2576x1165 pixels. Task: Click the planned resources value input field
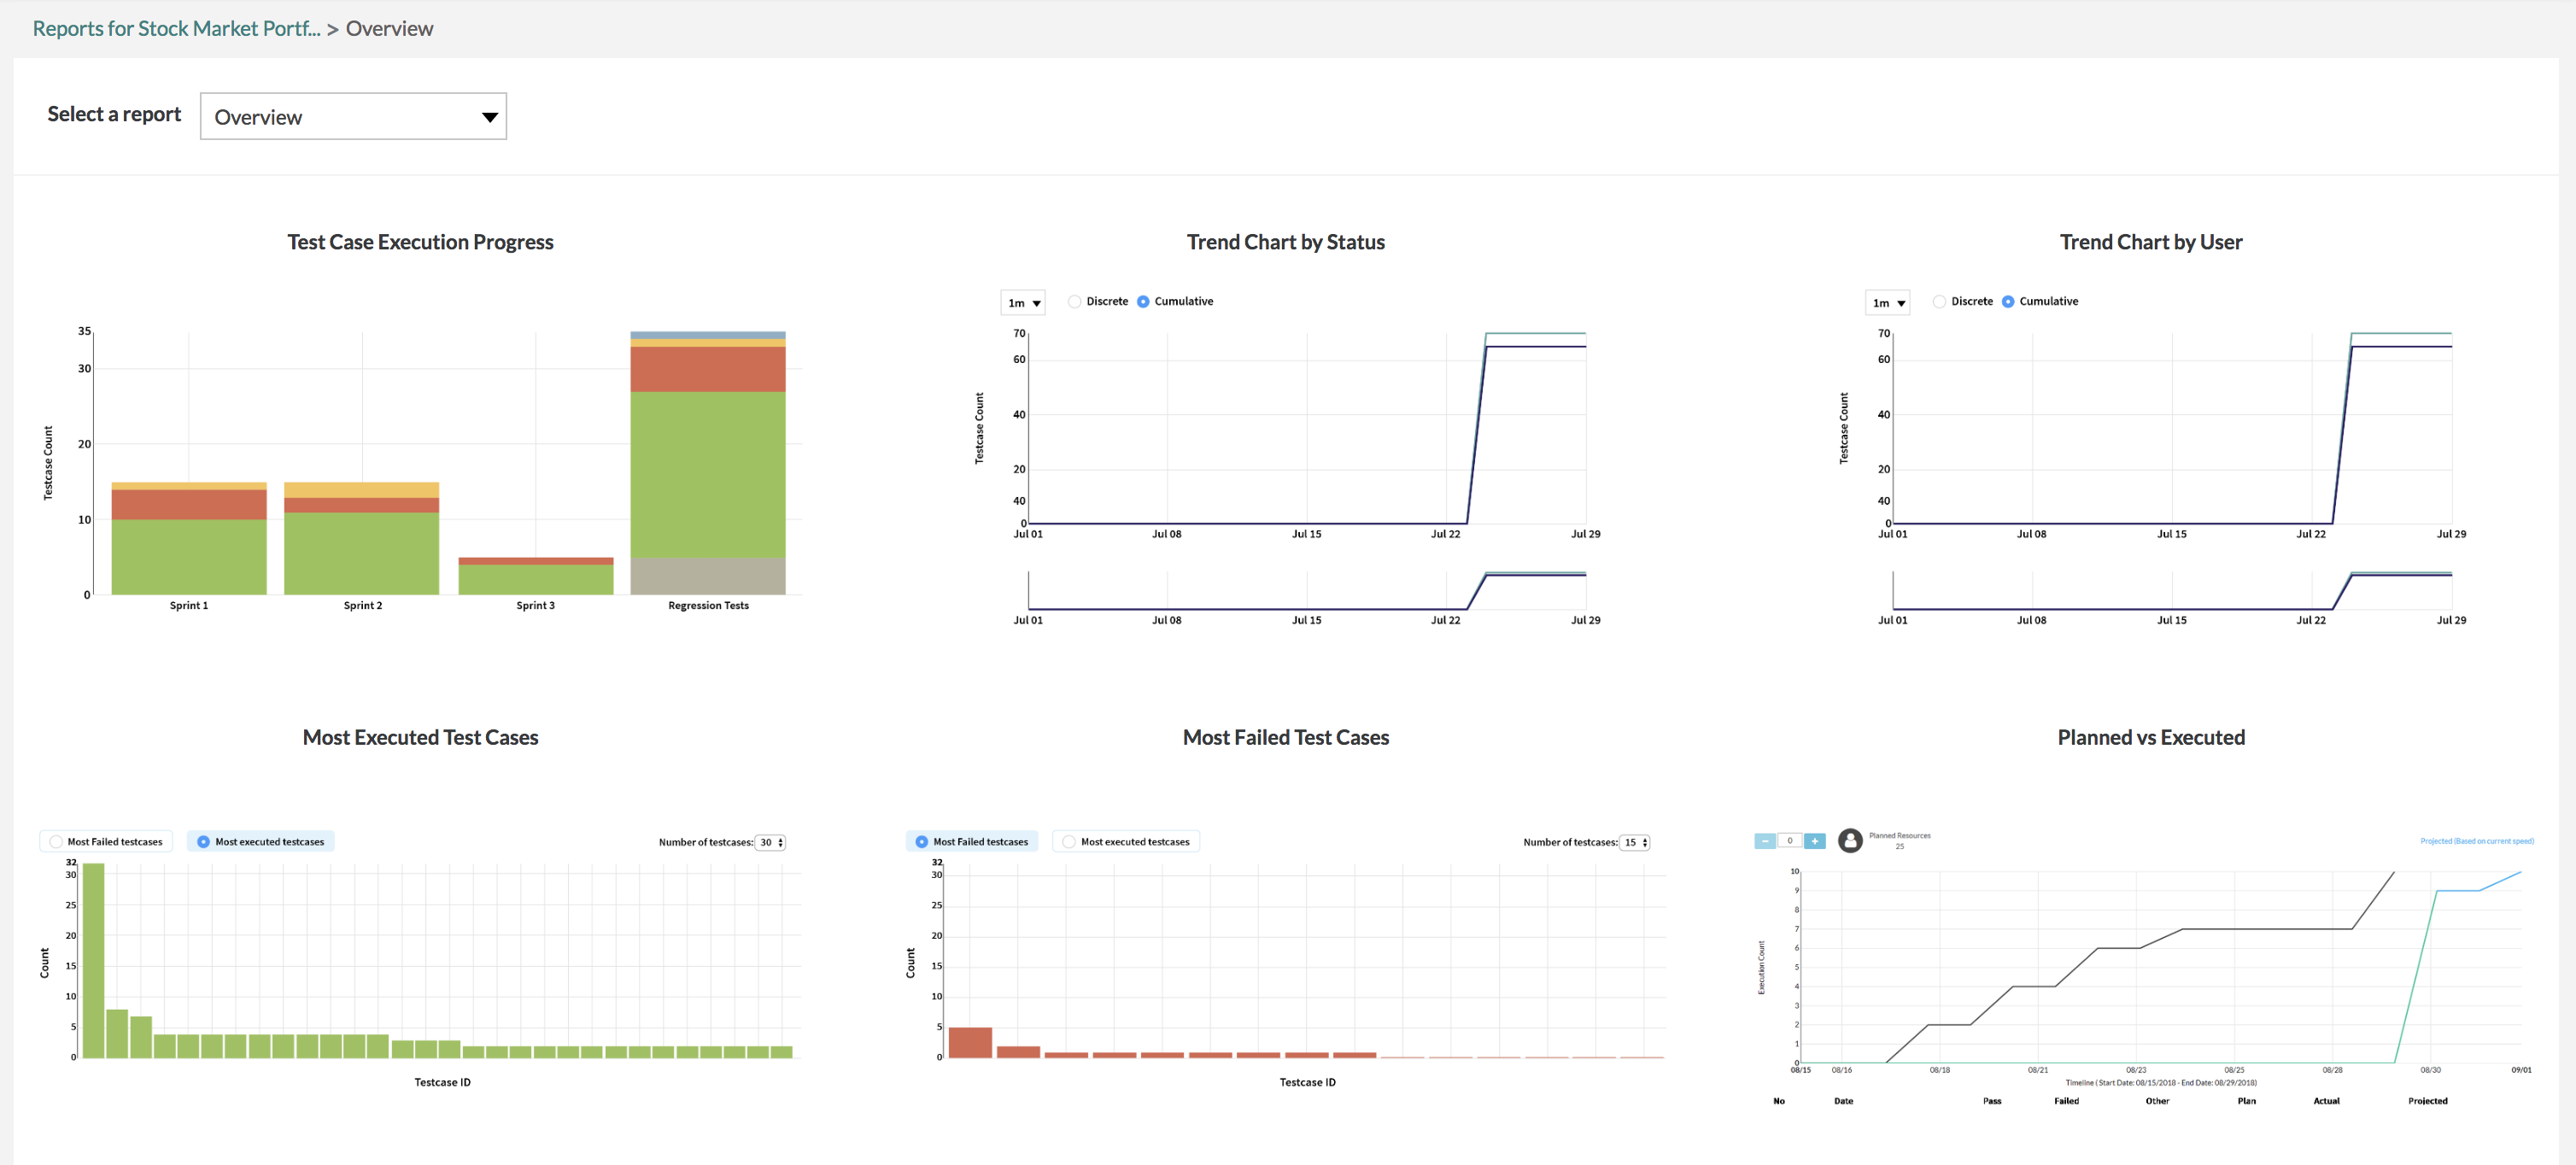1789,841
